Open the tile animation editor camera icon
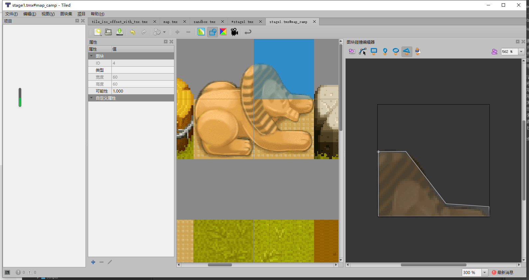Screen dimensions: 529x280 (235, 32)
